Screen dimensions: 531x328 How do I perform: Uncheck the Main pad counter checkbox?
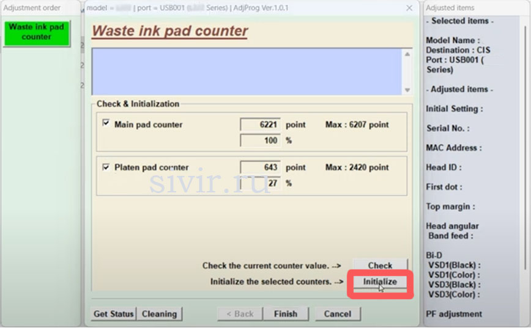coord(106,123)
